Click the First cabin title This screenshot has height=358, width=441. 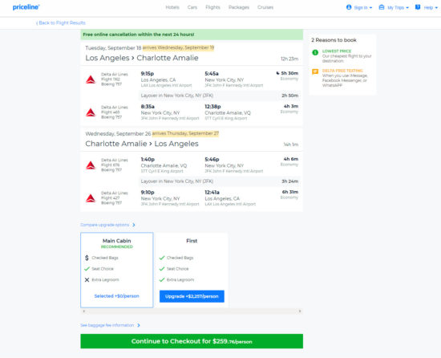coord(192,241)
